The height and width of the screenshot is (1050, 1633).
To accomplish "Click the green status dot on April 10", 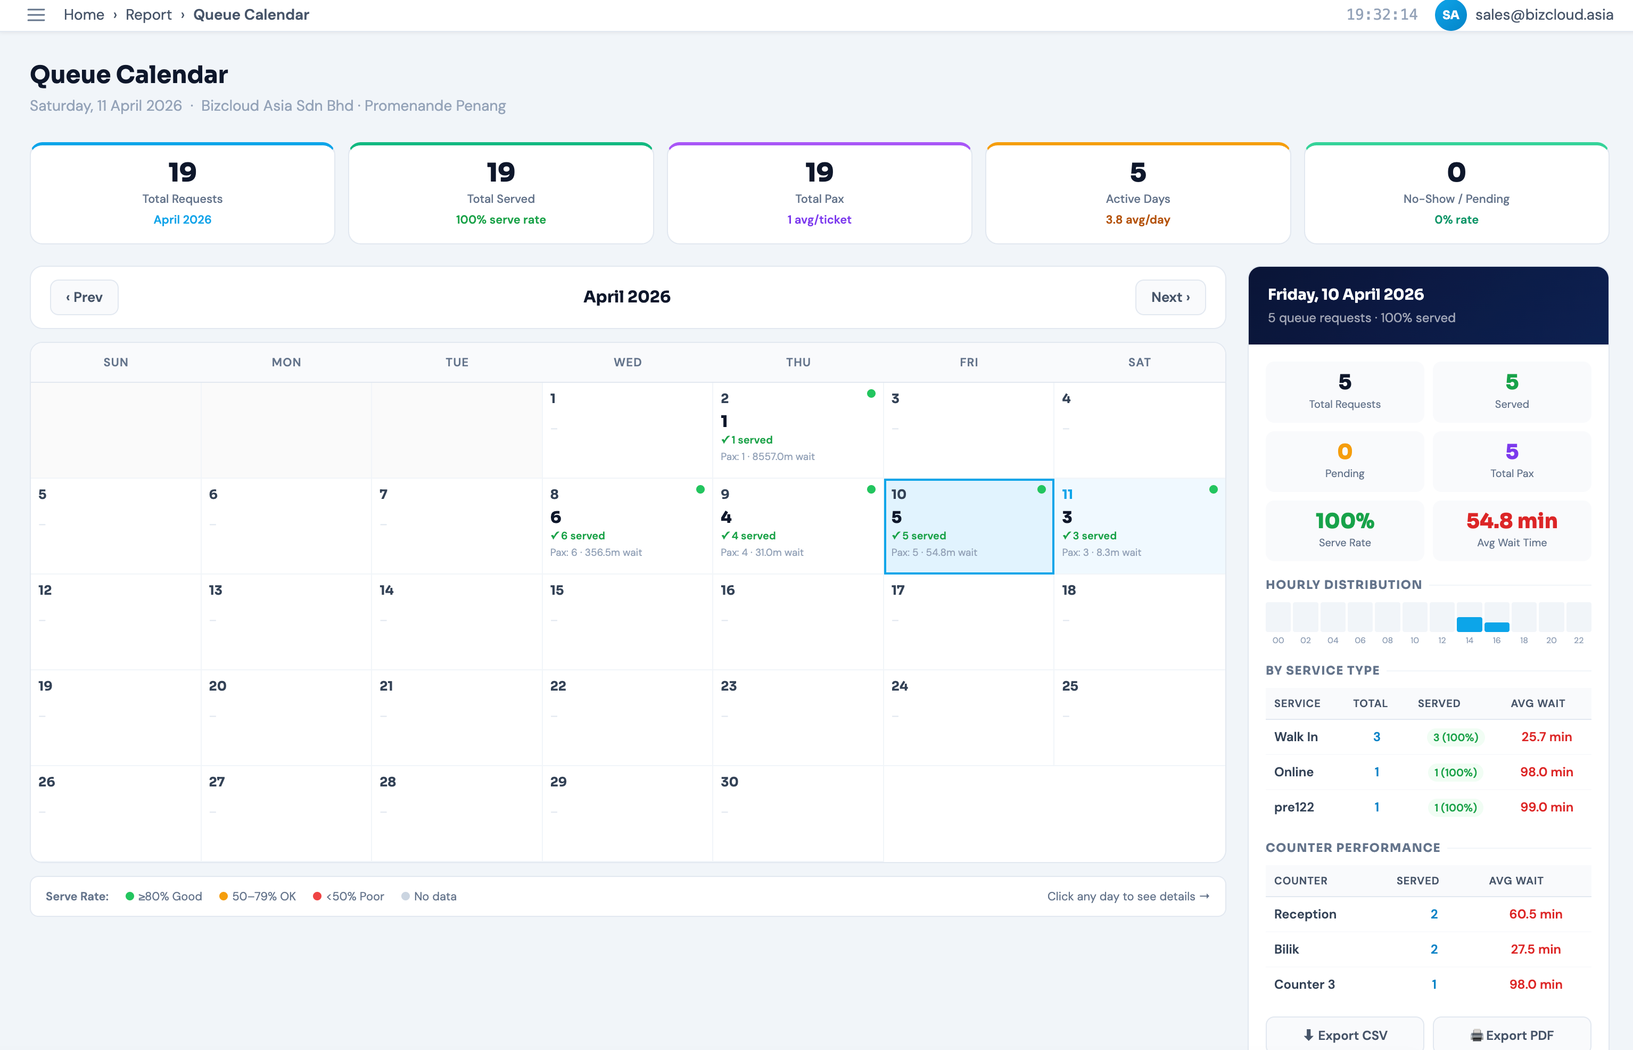I will point(1042,489).
